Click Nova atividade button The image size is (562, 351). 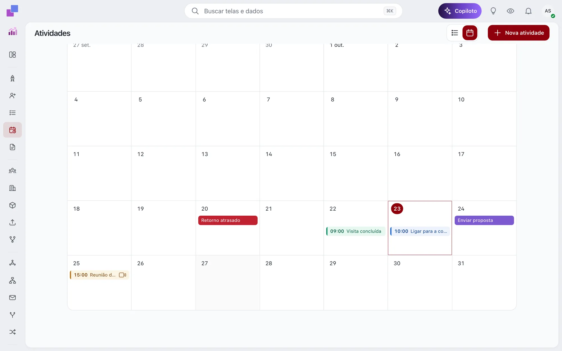pos(518,33)
